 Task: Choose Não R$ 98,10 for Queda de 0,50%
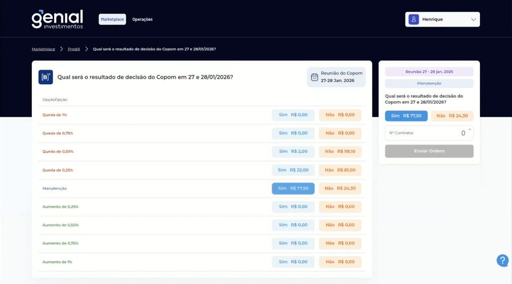[340, 152]
